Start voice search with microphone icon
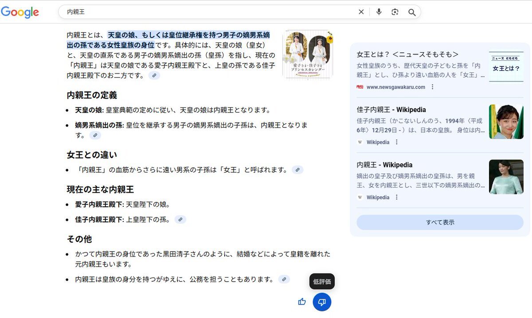This screenshot has height=318, width=532. tap(379, 12)
